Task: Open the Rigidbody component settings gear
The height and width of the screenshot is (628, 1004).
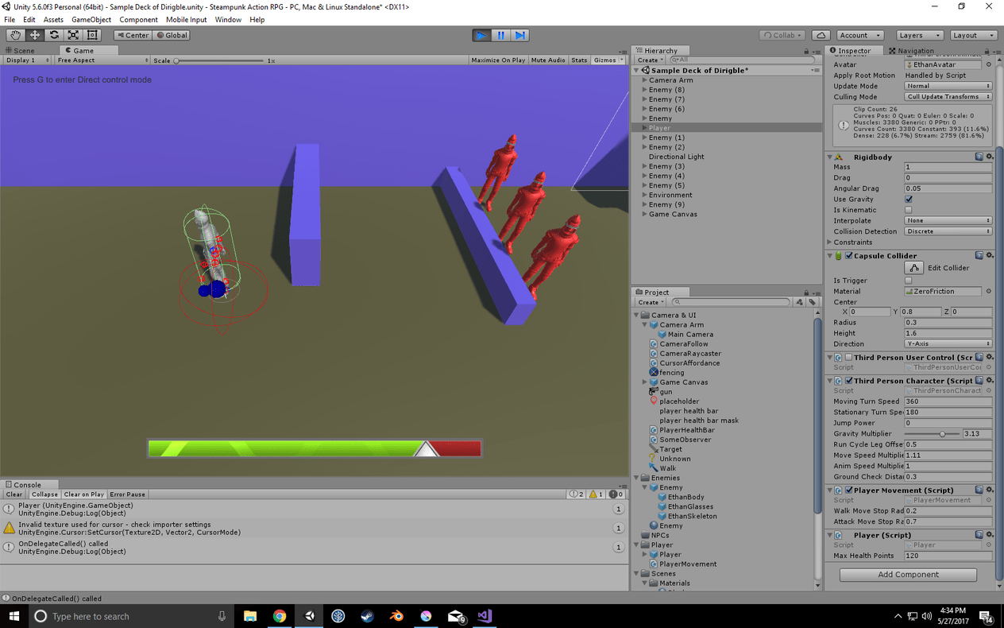Action: click(989, 157)
